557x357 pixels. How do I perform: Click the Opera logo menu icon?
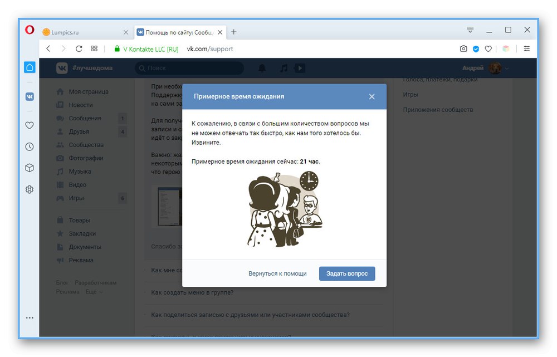[x=30, y=30]
